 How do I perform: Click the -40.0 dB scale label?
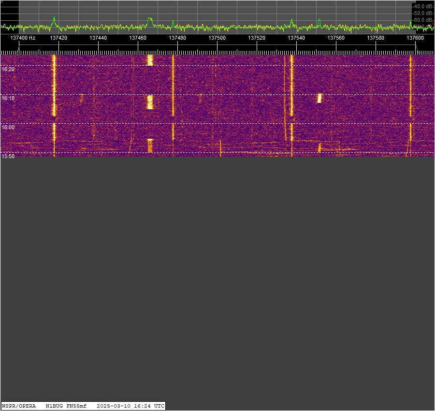pyautogui.click(x=422, y=6)
